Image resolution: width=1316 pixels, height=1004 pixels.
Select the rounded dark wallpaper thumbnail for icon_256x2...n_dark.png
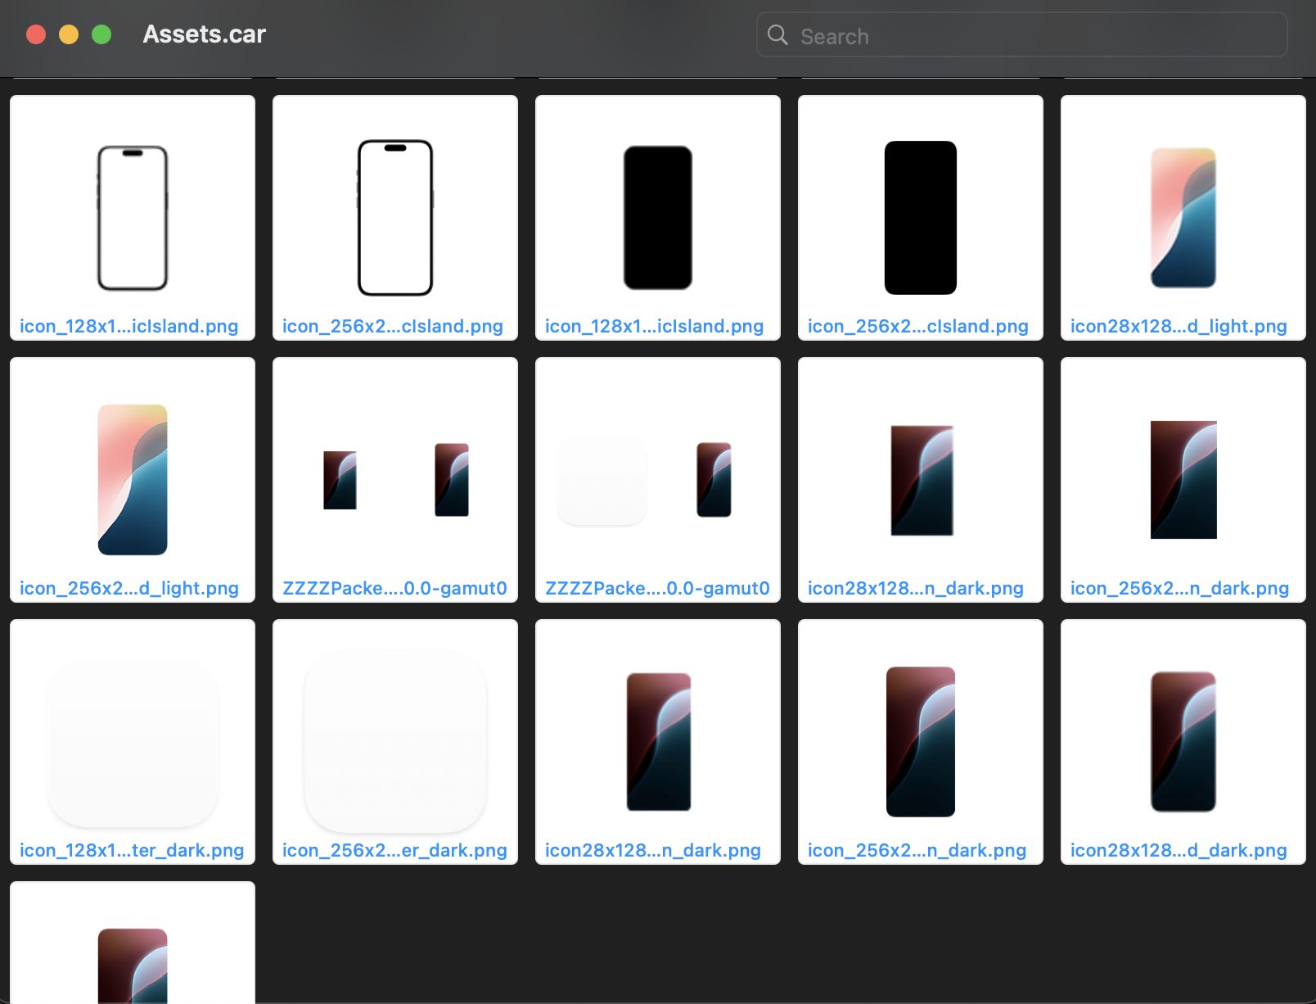[x=921, y=742]
